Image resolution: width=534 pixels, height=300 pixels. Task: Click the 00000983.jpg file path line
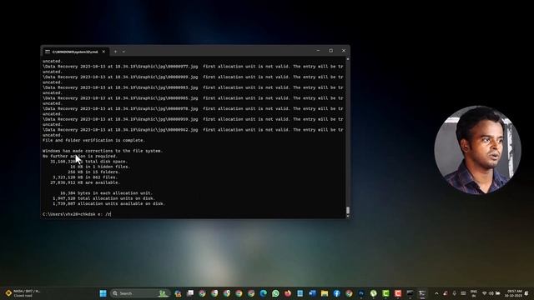(x=193, y=87)
